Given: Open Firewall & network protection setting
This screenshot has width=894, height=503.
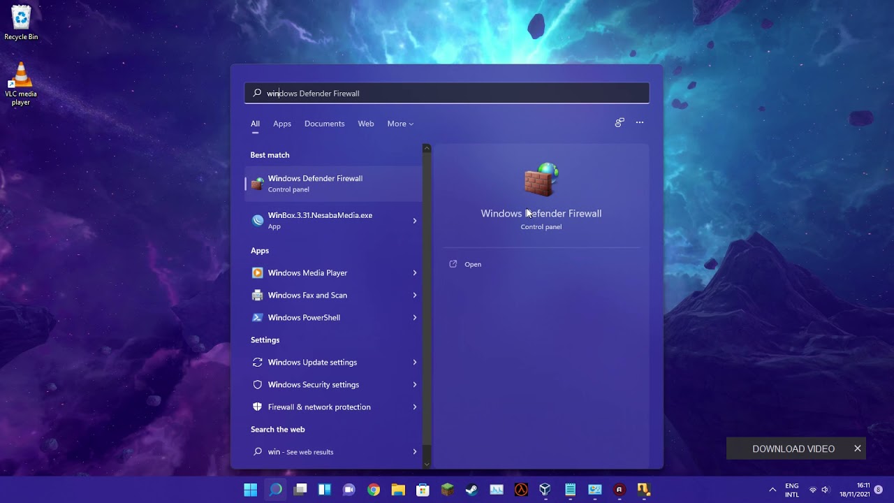Looking at the screenshot, I should [x=333, y=407].
